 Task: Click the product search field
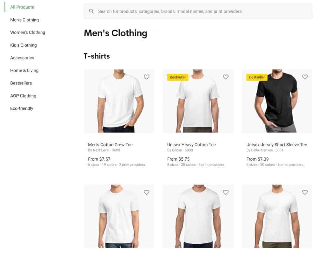[198, 11]
